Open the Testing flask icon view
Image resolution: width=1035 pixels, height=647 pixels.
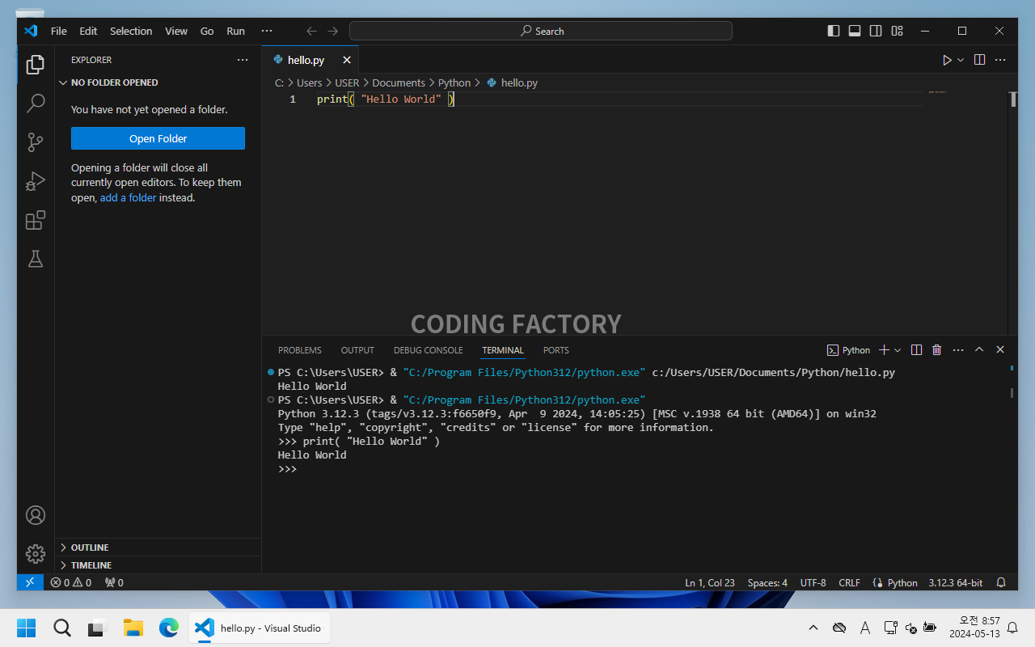[x=36, y=259]
